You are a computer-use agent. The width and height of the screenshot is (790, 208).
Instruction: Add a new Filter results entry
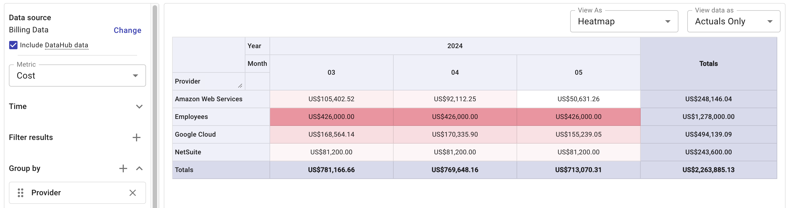pyautogui.click(x=137, y=137)
